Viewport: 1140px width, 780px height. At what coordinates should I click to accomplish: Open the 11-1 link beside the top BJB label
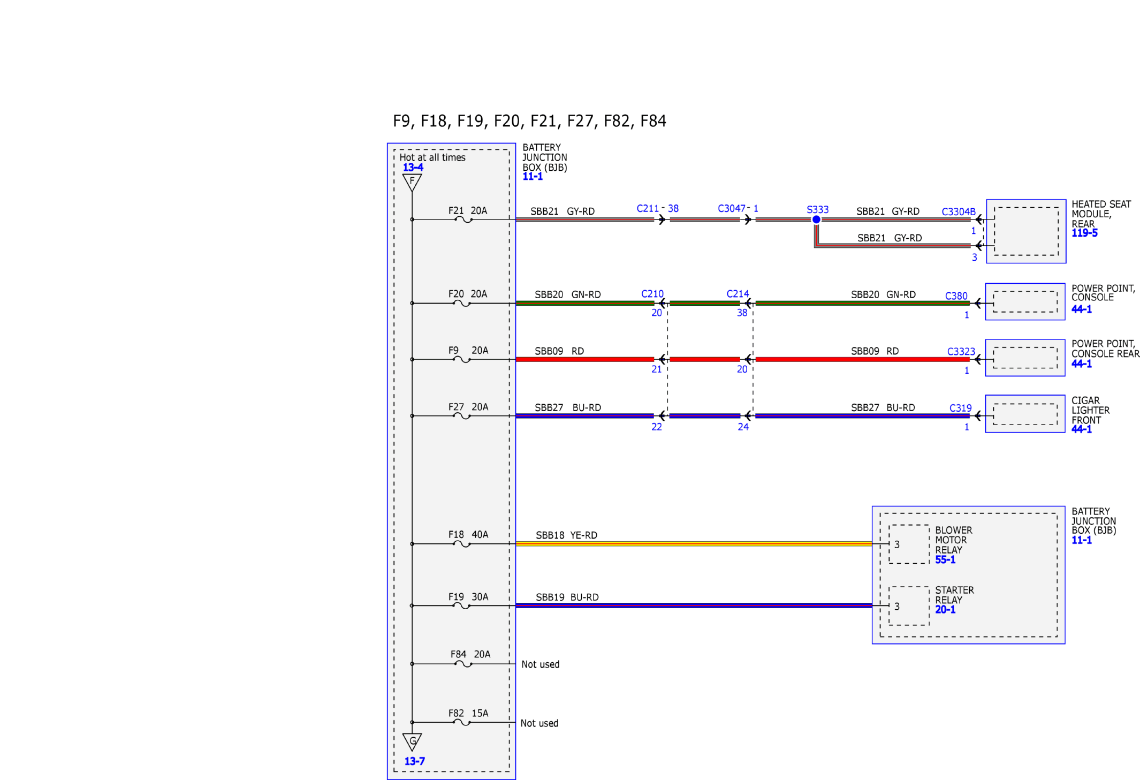click(533, 177)
